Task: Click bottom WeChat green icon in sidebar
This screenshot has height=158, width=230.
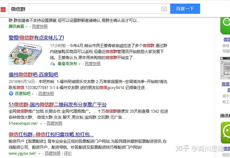Action: (x=226, y=132)
